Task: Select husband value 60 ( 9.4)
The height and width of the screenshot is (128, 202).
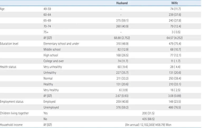Action: 123,67
